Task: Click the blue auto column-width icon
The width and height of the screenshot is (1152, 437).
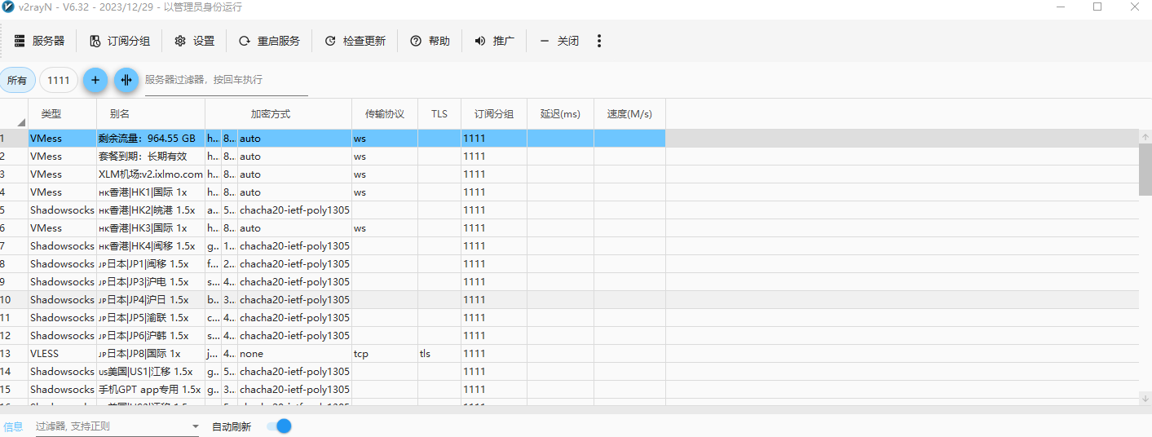Action: [x=126, y=80]
